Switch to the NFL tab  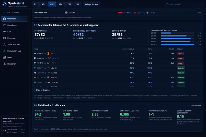pos(43,4)
